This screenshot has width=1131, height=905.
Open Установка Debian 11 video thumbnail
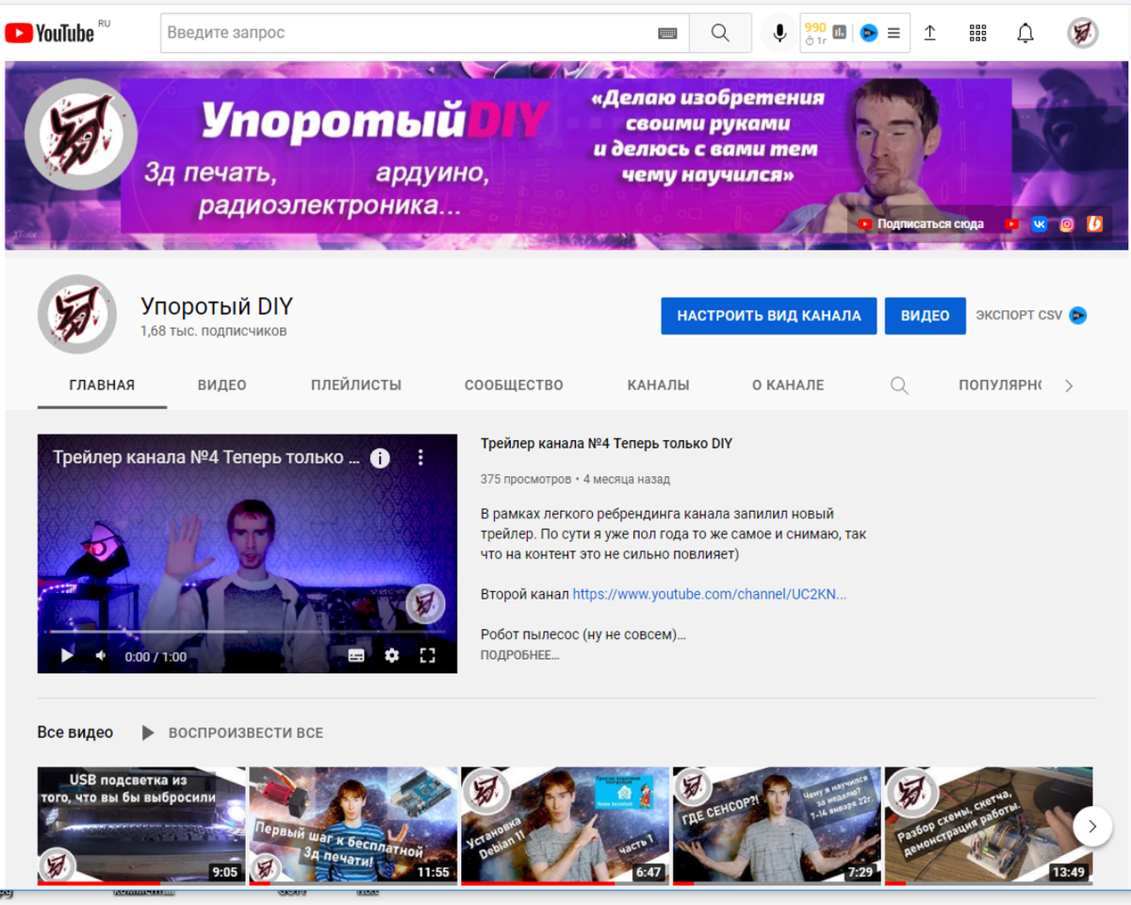pos(565,825)
